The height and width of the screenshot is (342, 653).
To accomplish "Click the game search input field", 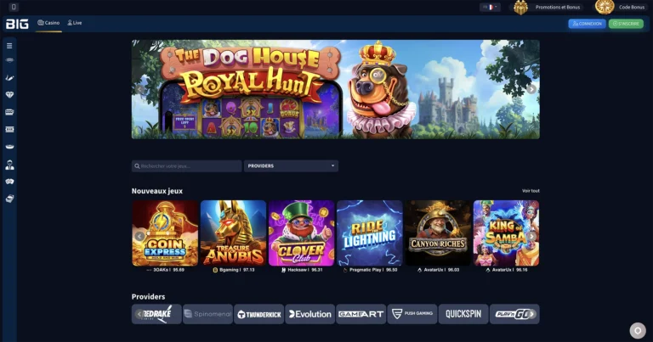I will point(186,165).
